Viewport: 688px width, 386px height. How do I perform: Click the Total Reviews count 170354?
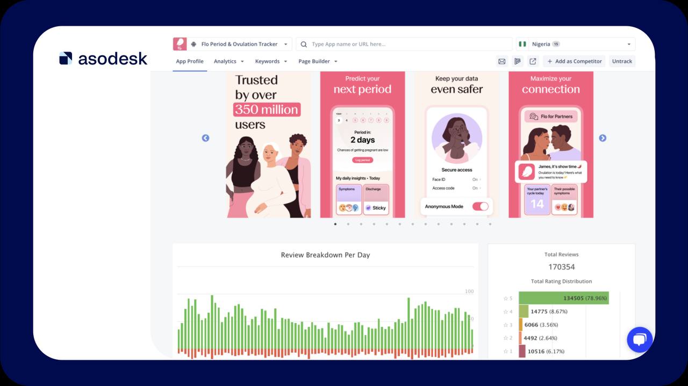click(x=562, y=267)
